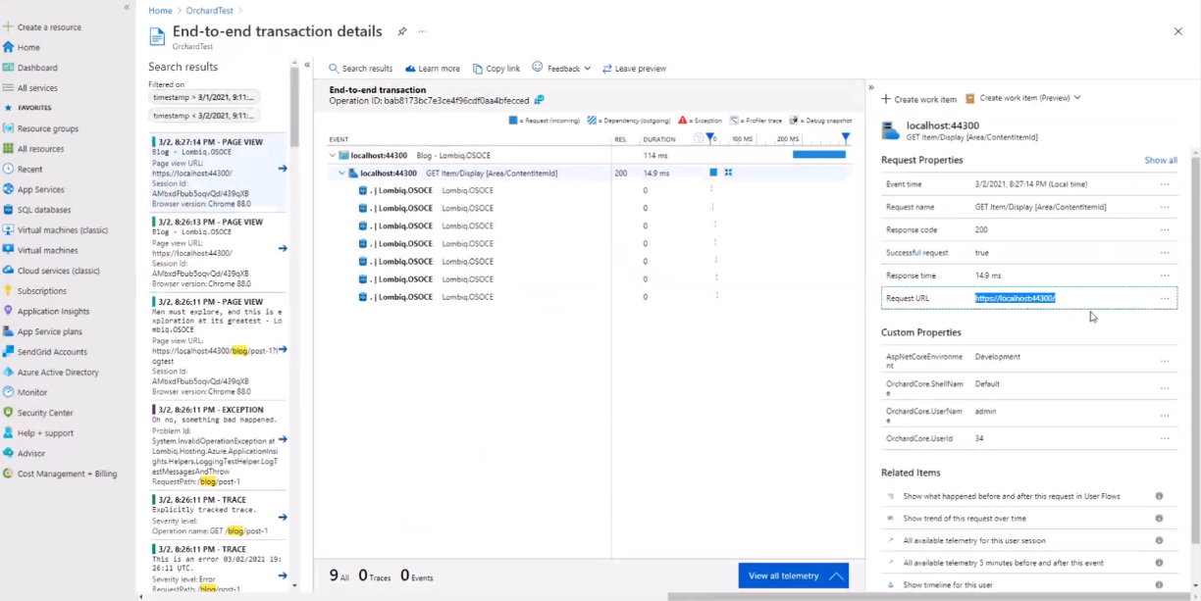Click the debug snapshot icon on the GET row
Viewport: 1201px width, 601px height.
point(729,173)
